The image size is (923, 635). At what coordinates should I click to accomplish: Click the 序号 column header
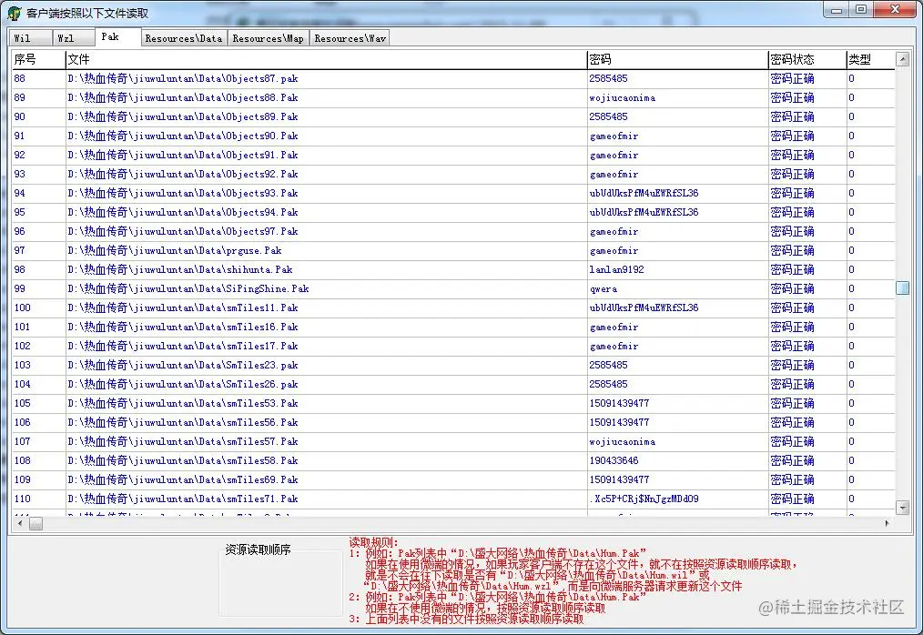38,59
